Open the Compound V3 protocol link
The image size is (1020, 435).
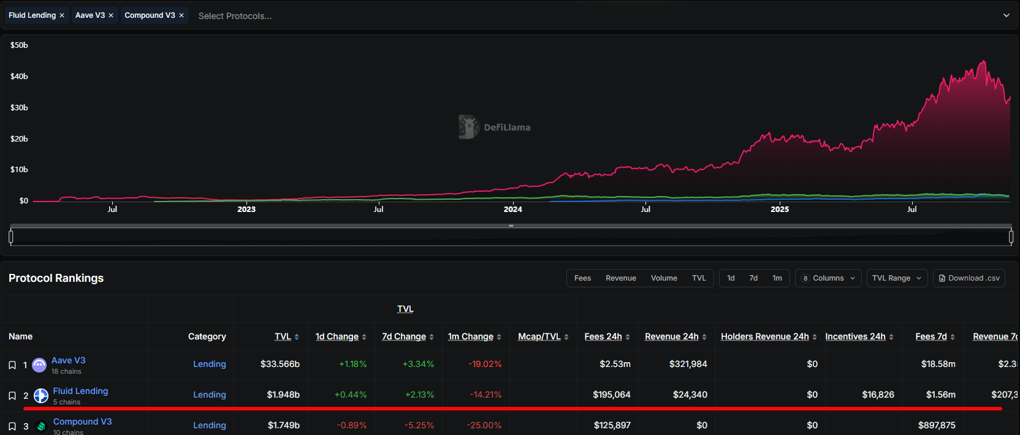pyautogui.click(x=83, y=422)
